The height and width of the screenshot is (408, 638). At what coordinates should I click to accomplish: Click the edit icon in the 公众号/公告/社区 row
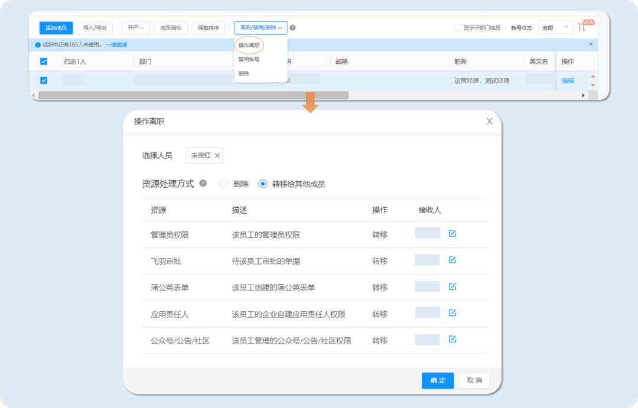tap(451, 340)
